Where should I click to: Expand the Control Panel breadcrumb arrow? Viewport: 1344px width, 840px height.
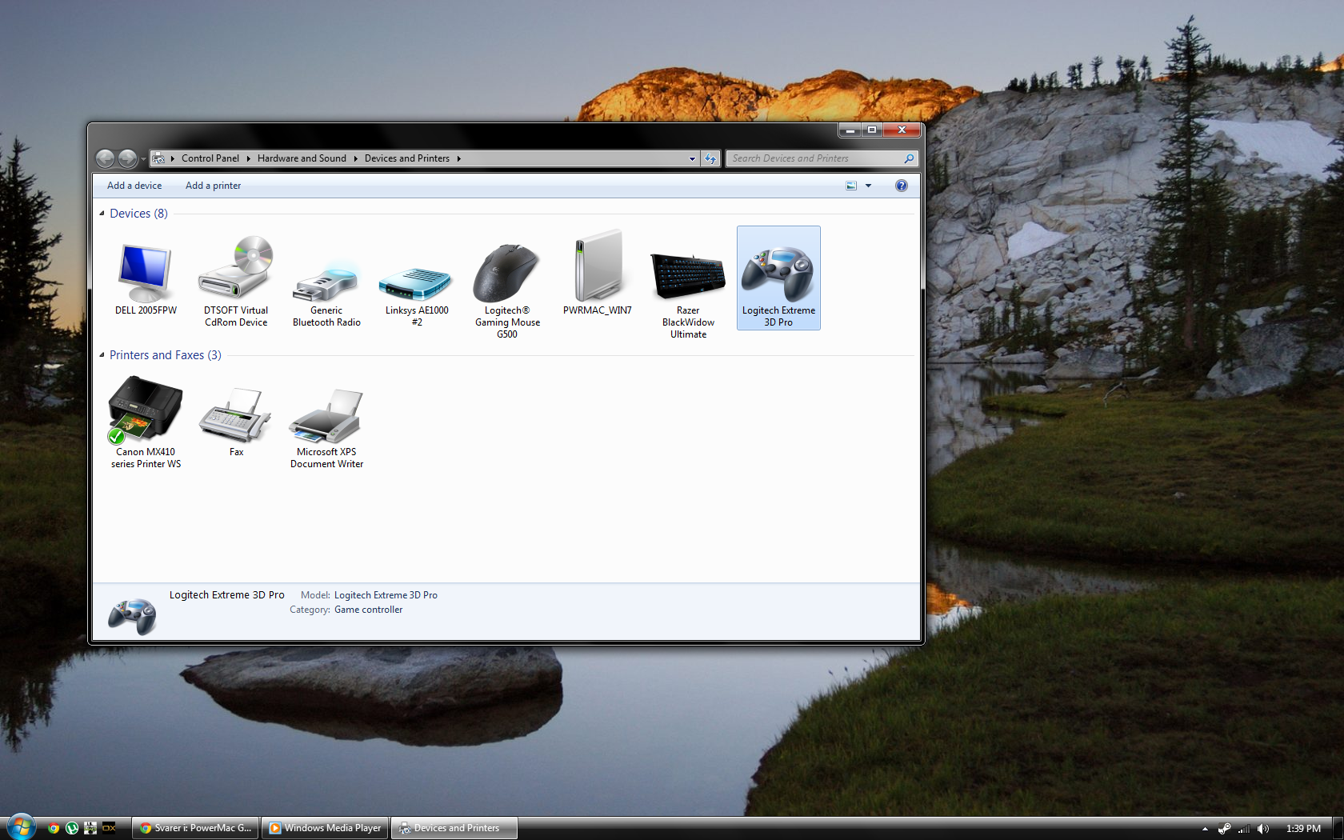coord(248,158)
